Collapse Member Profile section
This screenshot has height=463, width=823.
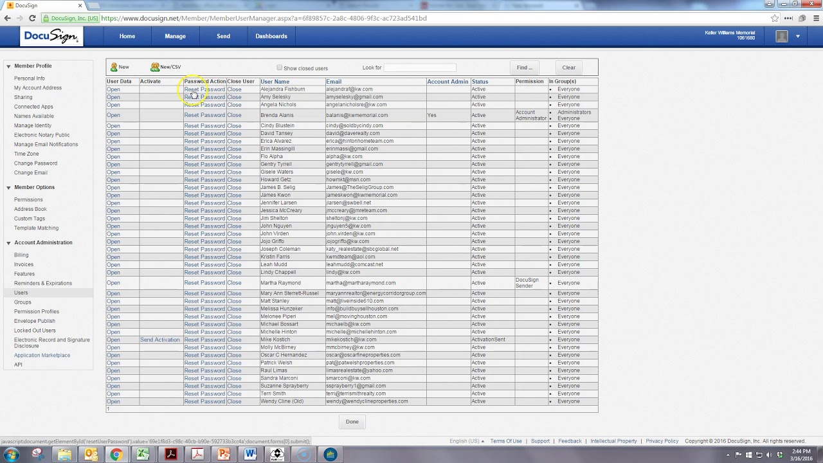click(8, 66)
